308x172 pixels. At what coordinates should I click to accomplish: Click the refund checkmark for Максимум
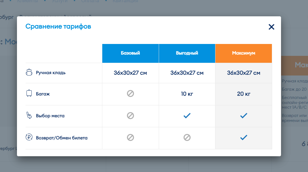point(244,137)
